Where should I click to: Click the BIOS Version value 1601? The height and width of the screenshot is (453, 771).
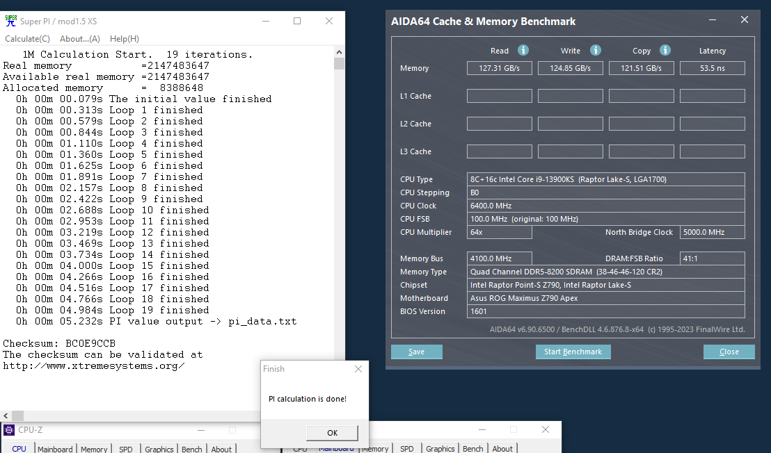[x=606, y=311]
